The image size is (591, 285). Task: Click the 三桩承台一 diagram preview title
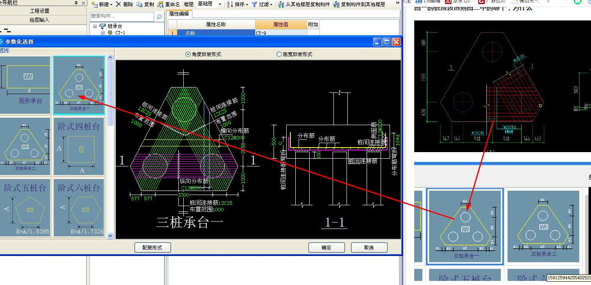coord(189,222)
